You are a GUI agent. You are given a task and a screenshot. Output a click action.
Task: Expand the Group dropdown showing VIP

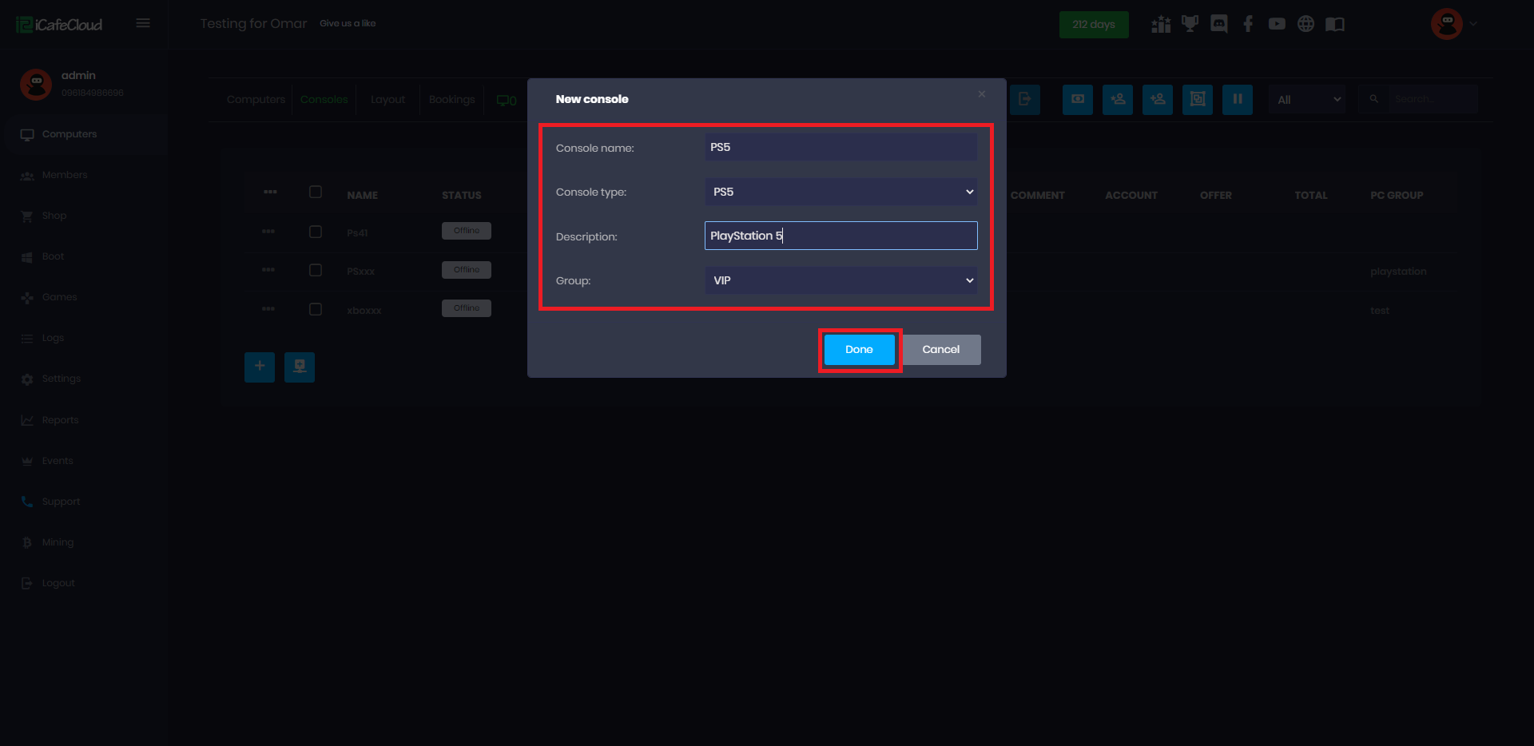pos(841,280)
